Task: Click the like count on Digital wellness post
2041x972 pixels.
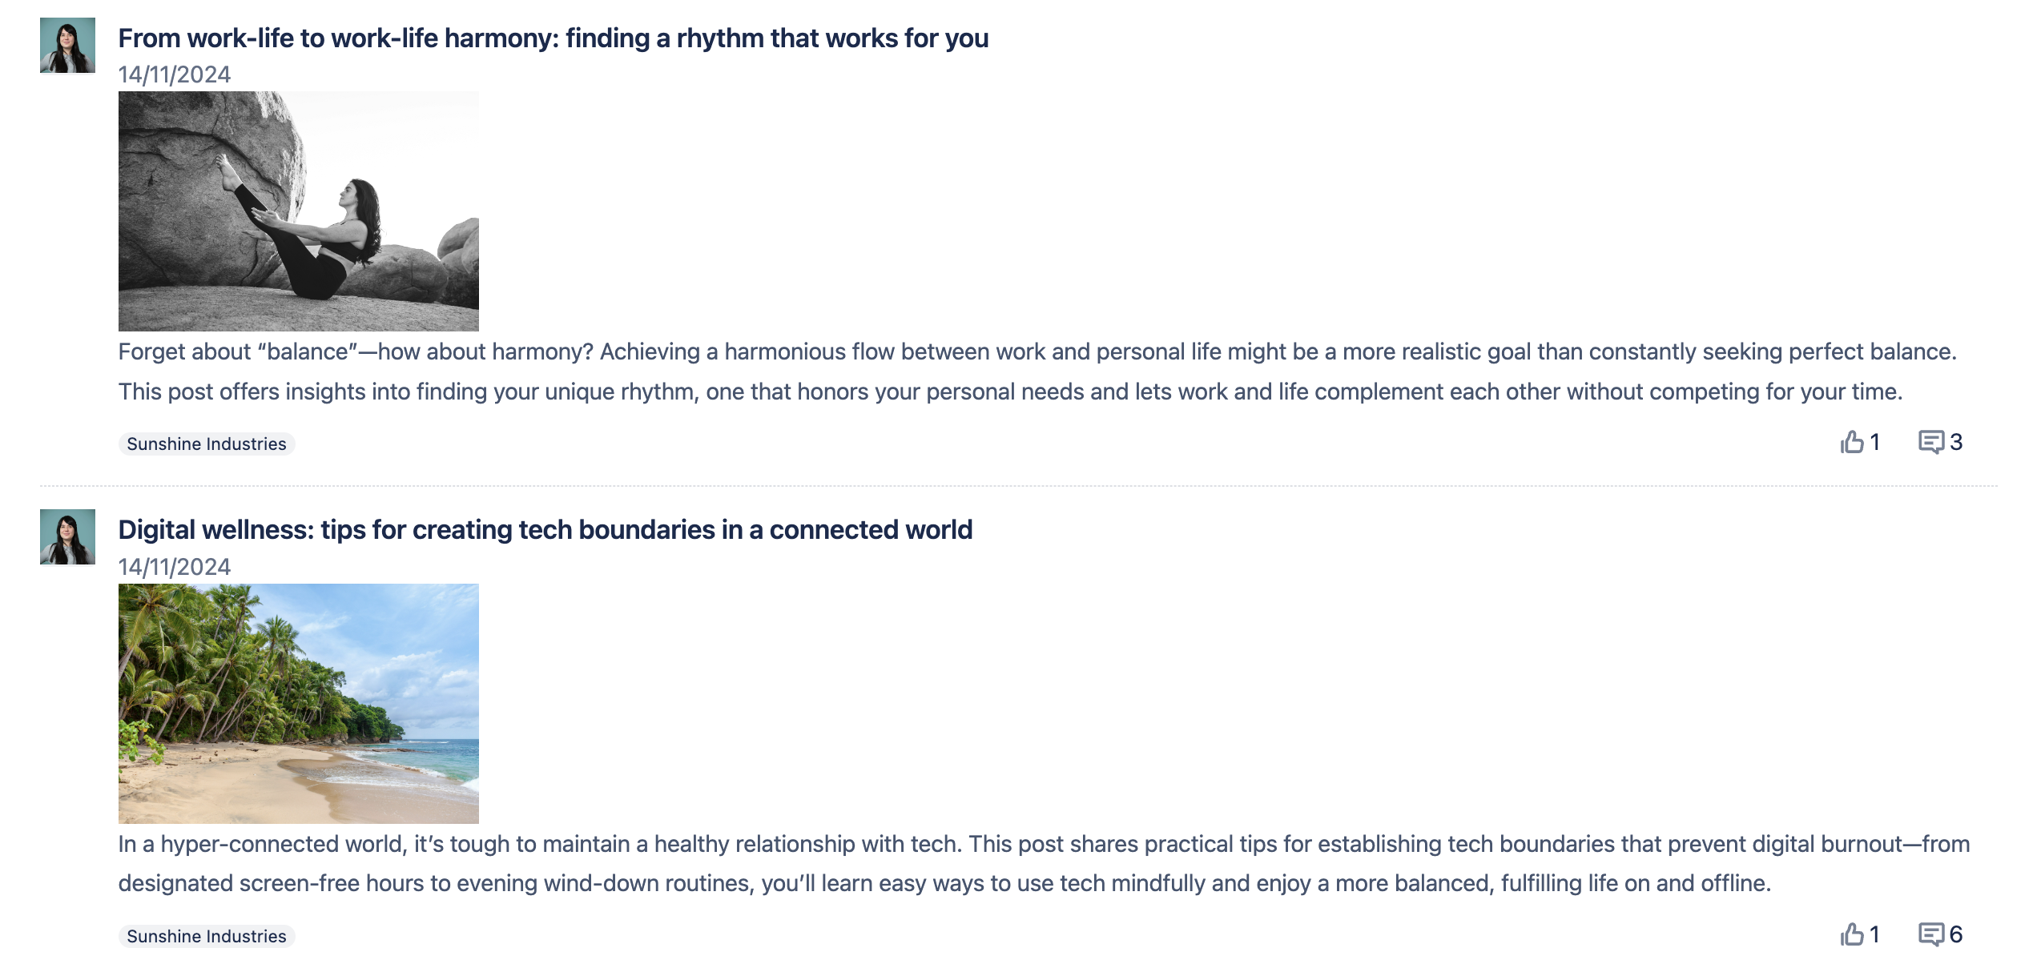Action: tap(1874, 934)
